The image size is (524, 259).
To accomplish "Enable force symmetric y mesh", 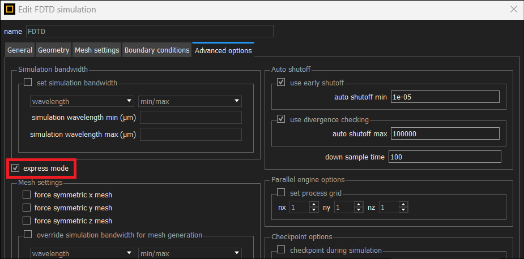I will 27,208.
